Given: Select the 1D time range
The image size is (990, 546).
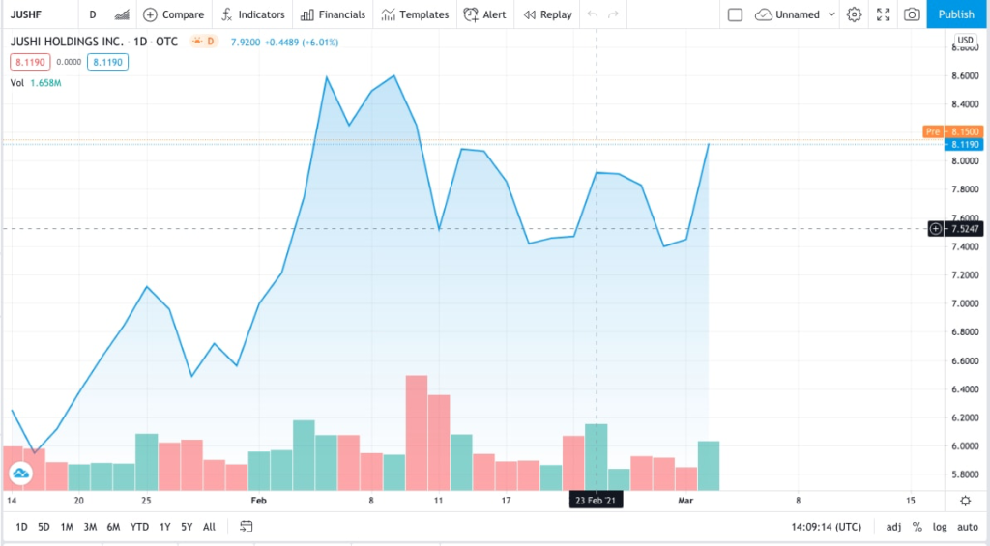Looking at the screenshot, I should click(21, 527).
